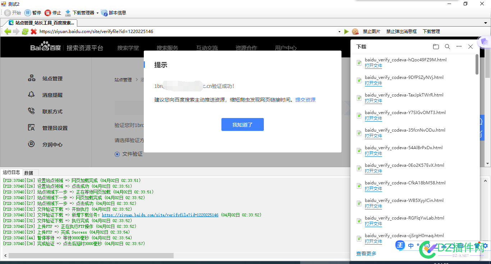
Task: Open 消息提醒 in sidebar
Action: click(x=52, y=95)
